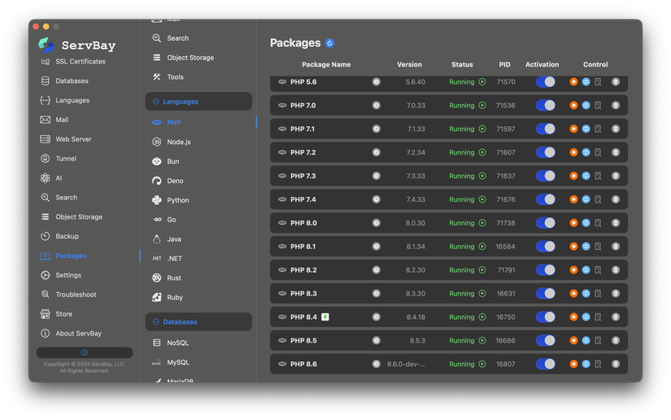Image resolution: width=671 pixels, height=420 pixels.
Task: Click the refresh icon beside Packages title
Action: (x=329, y=43)
